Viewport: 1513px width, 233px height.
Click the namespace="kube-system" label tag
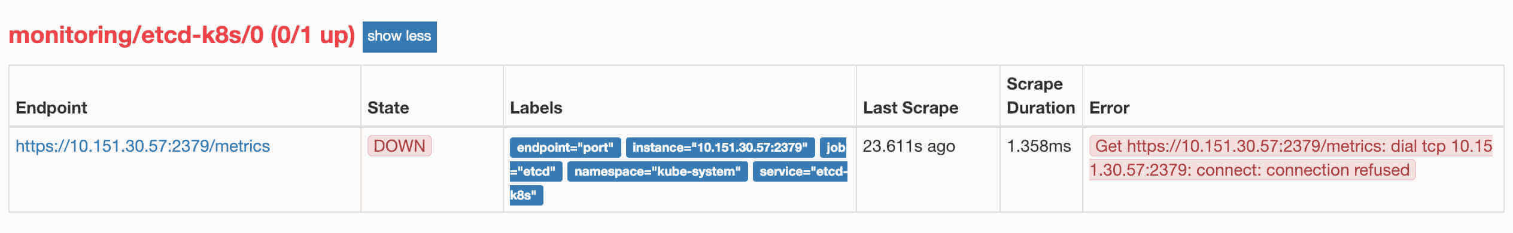[657, 171]
